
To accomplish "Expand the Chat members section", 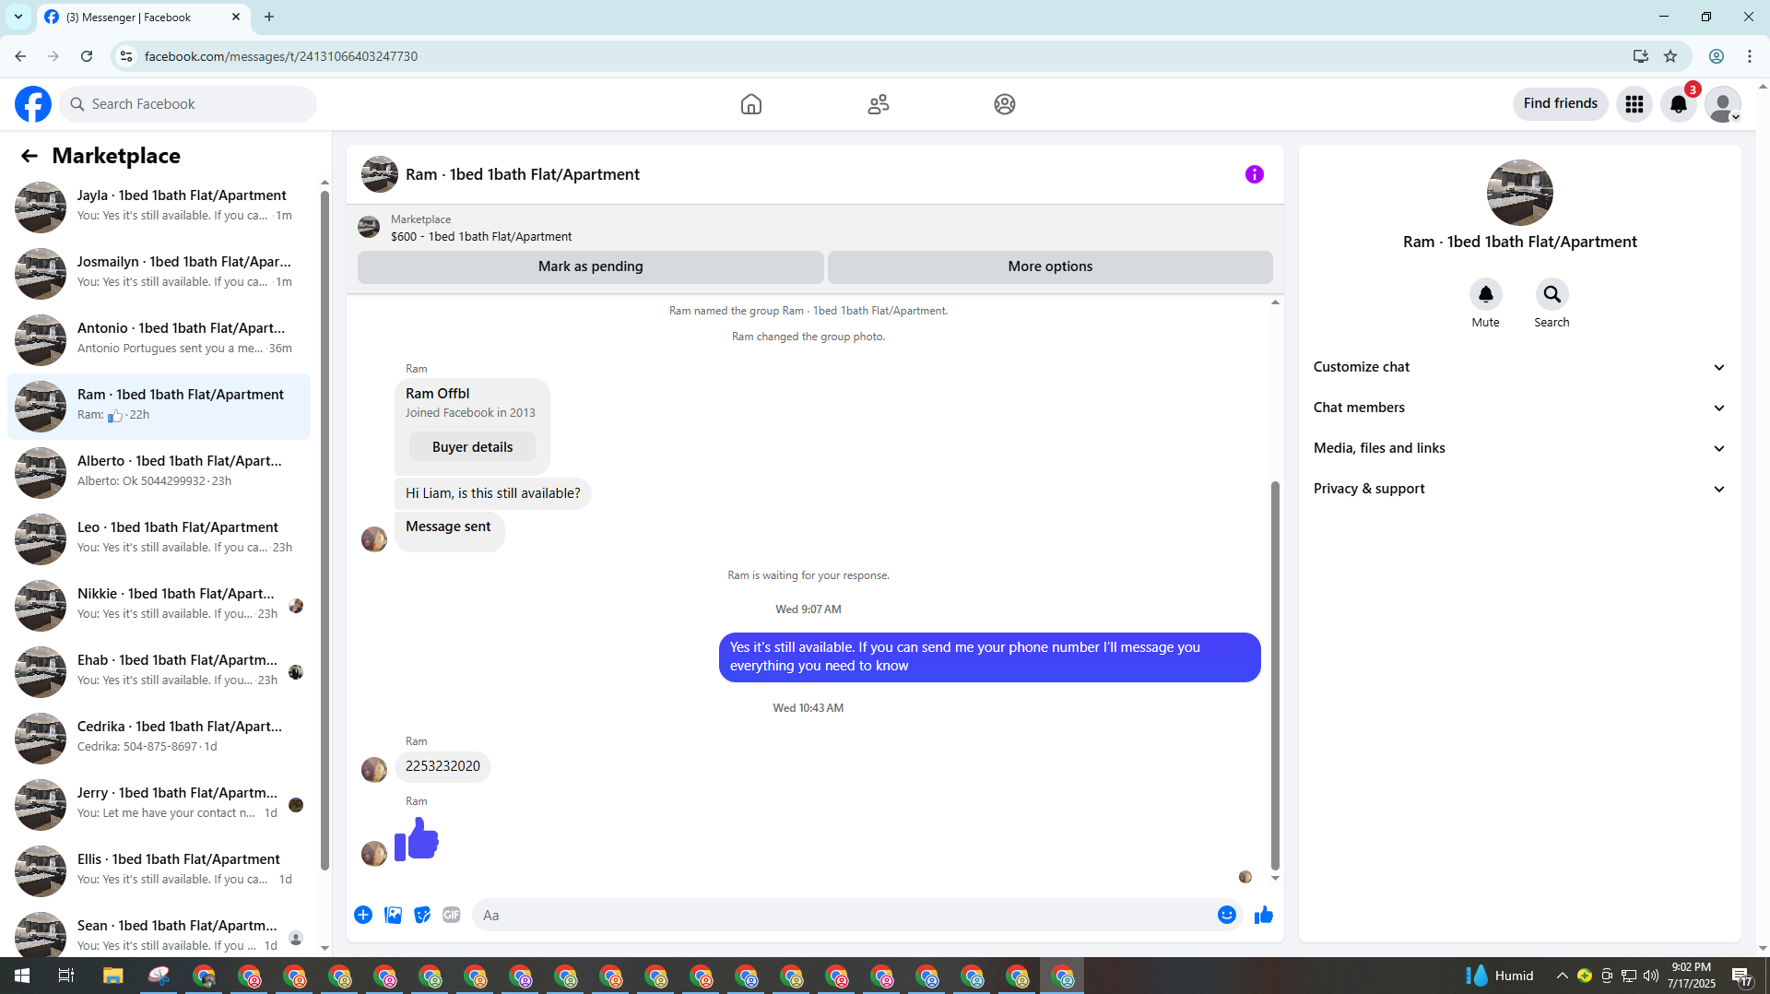I will click(x=1519, y=408).
